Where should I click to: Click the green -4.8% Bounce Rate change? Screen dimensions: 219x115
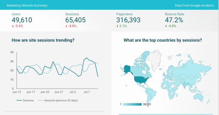click(x=172, y=26)
